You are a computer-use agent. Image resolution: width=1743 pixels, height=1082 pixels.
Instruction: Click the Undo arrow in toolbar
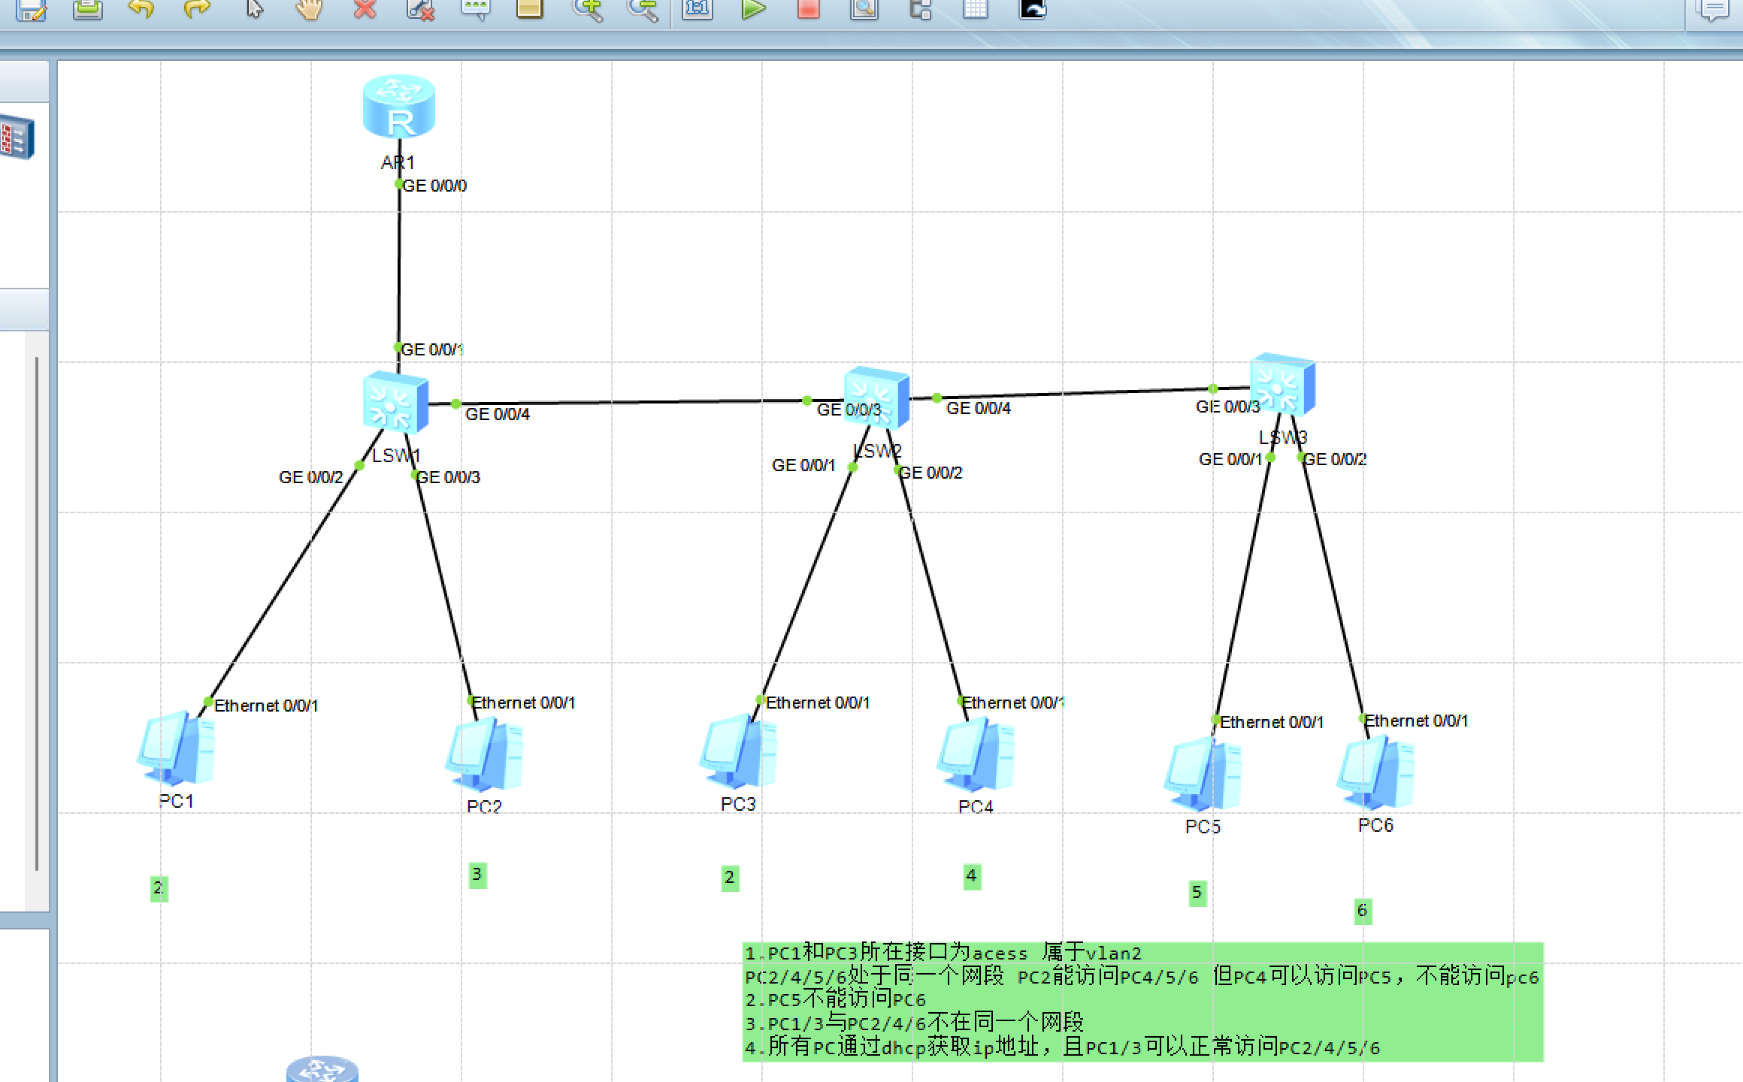click(x=141, y=9)
